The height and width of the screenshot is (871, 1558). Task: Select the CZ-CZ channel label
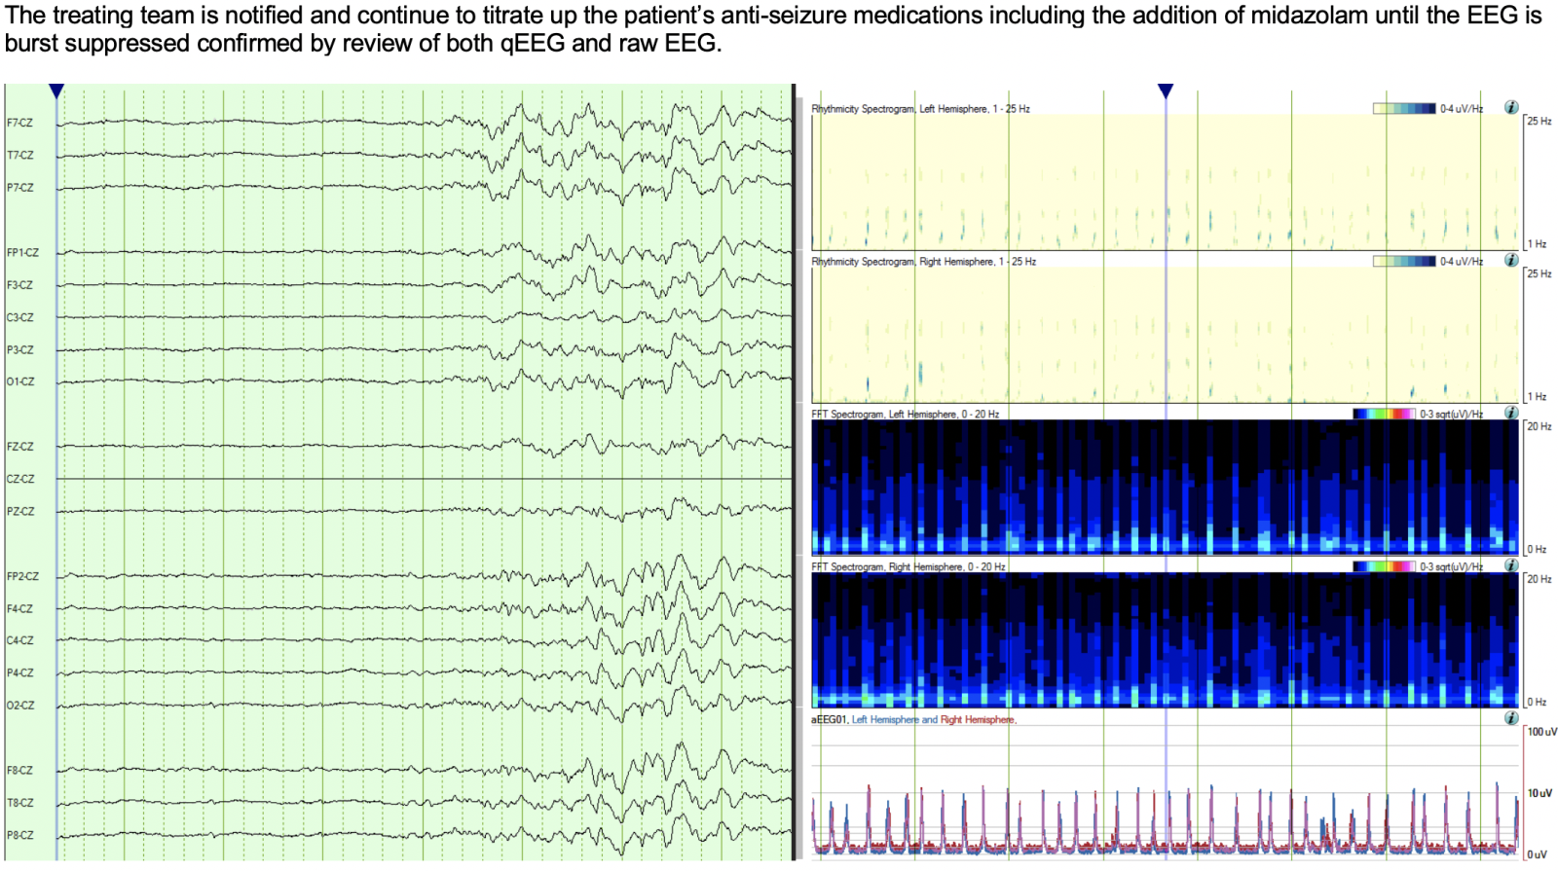coord(20,479)
